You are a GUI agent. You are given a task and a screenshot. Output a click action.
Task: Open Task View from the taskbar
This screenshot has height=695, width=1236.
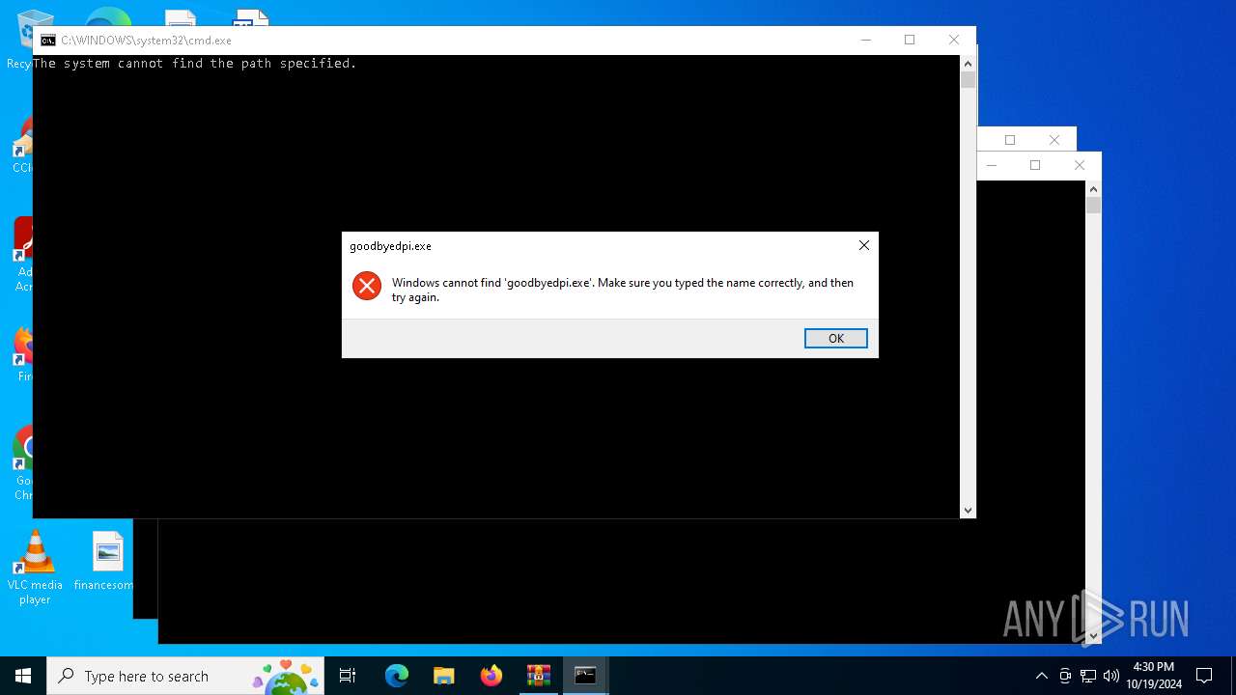point(348,676)
